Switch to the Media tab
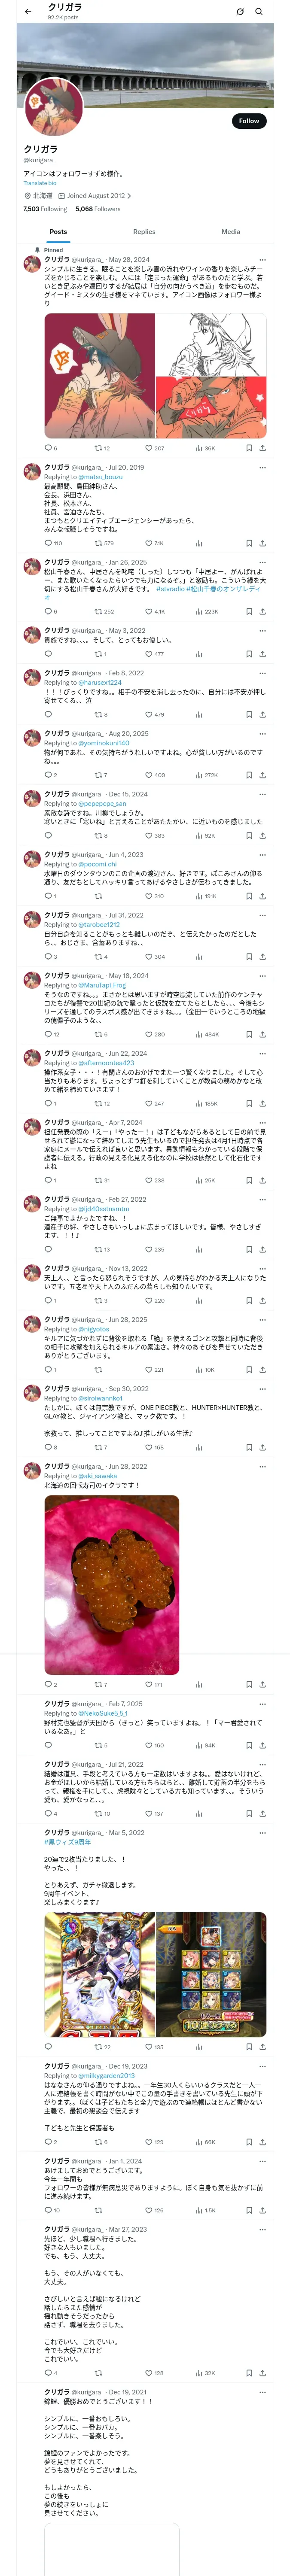The width and height of the screenshot is (290, 2576). pyautogui.click(x=230, y=231)
